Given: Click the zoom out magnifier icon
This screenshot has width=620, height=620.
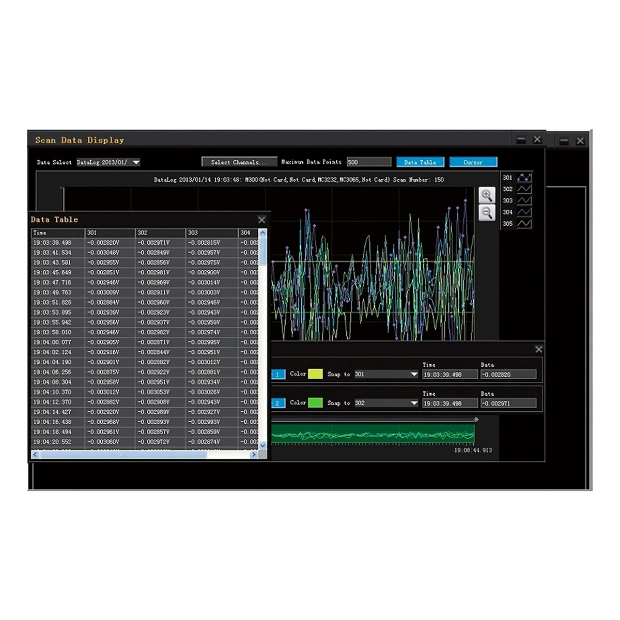Looking at the screenshot, I should (x=487, y=212).
